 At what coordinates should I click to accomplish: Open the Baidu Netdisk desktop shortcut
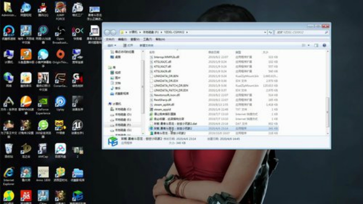tap(60, 150)
